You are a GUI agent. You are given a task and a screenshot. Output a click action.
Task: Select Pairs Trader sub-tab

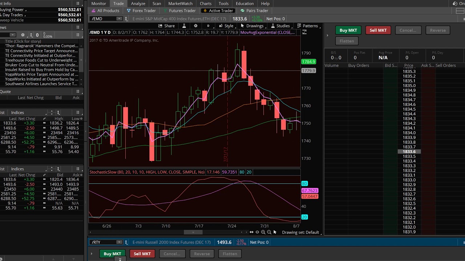pyautogui.click(x=254, y=11)
